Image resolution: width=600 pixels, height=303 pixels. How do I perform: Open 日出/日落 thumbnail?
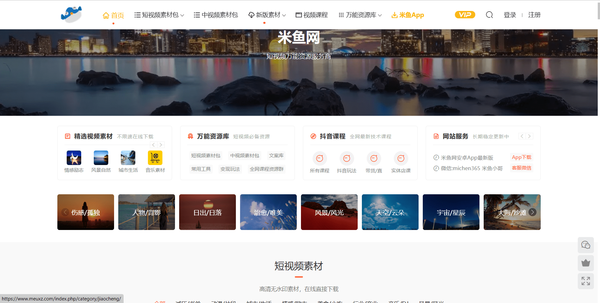[208, 212]
